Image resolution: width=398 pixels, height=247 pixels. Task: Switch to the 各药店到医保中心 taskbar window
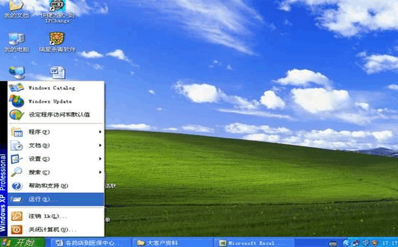[90, 243]
